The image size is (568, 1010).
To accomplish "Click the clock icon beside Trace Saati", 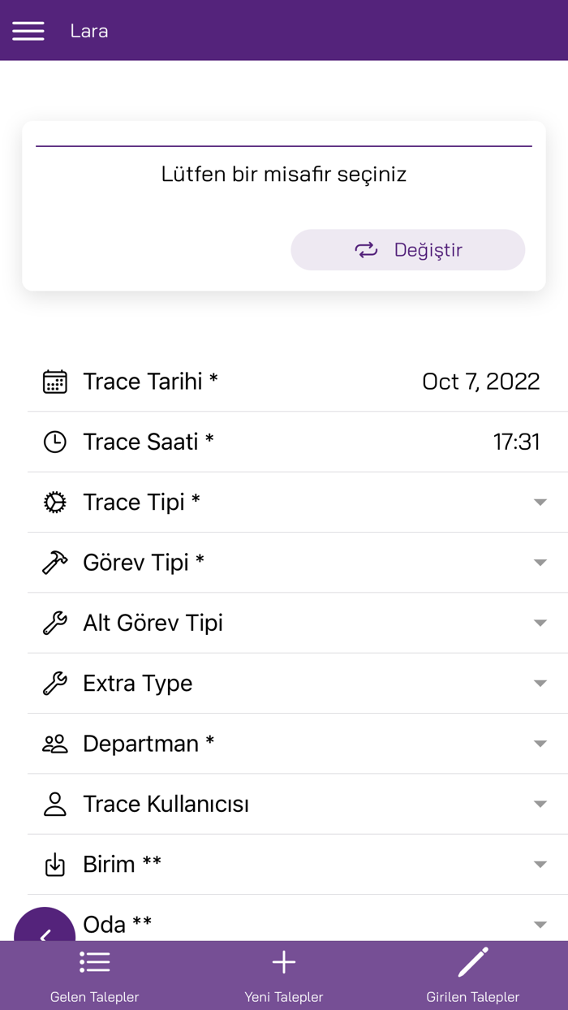I will click(x=54, y=442).
